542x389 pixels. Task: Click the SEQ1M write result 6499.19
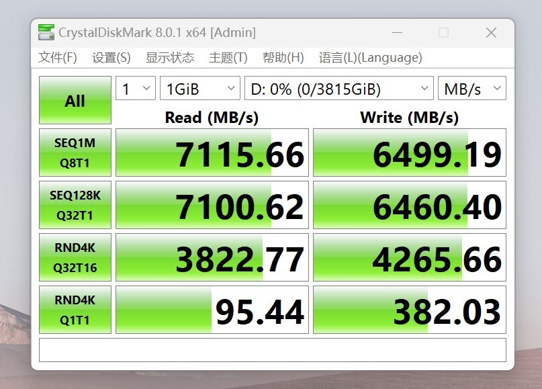pyautogui.click(x=410, y=153)
